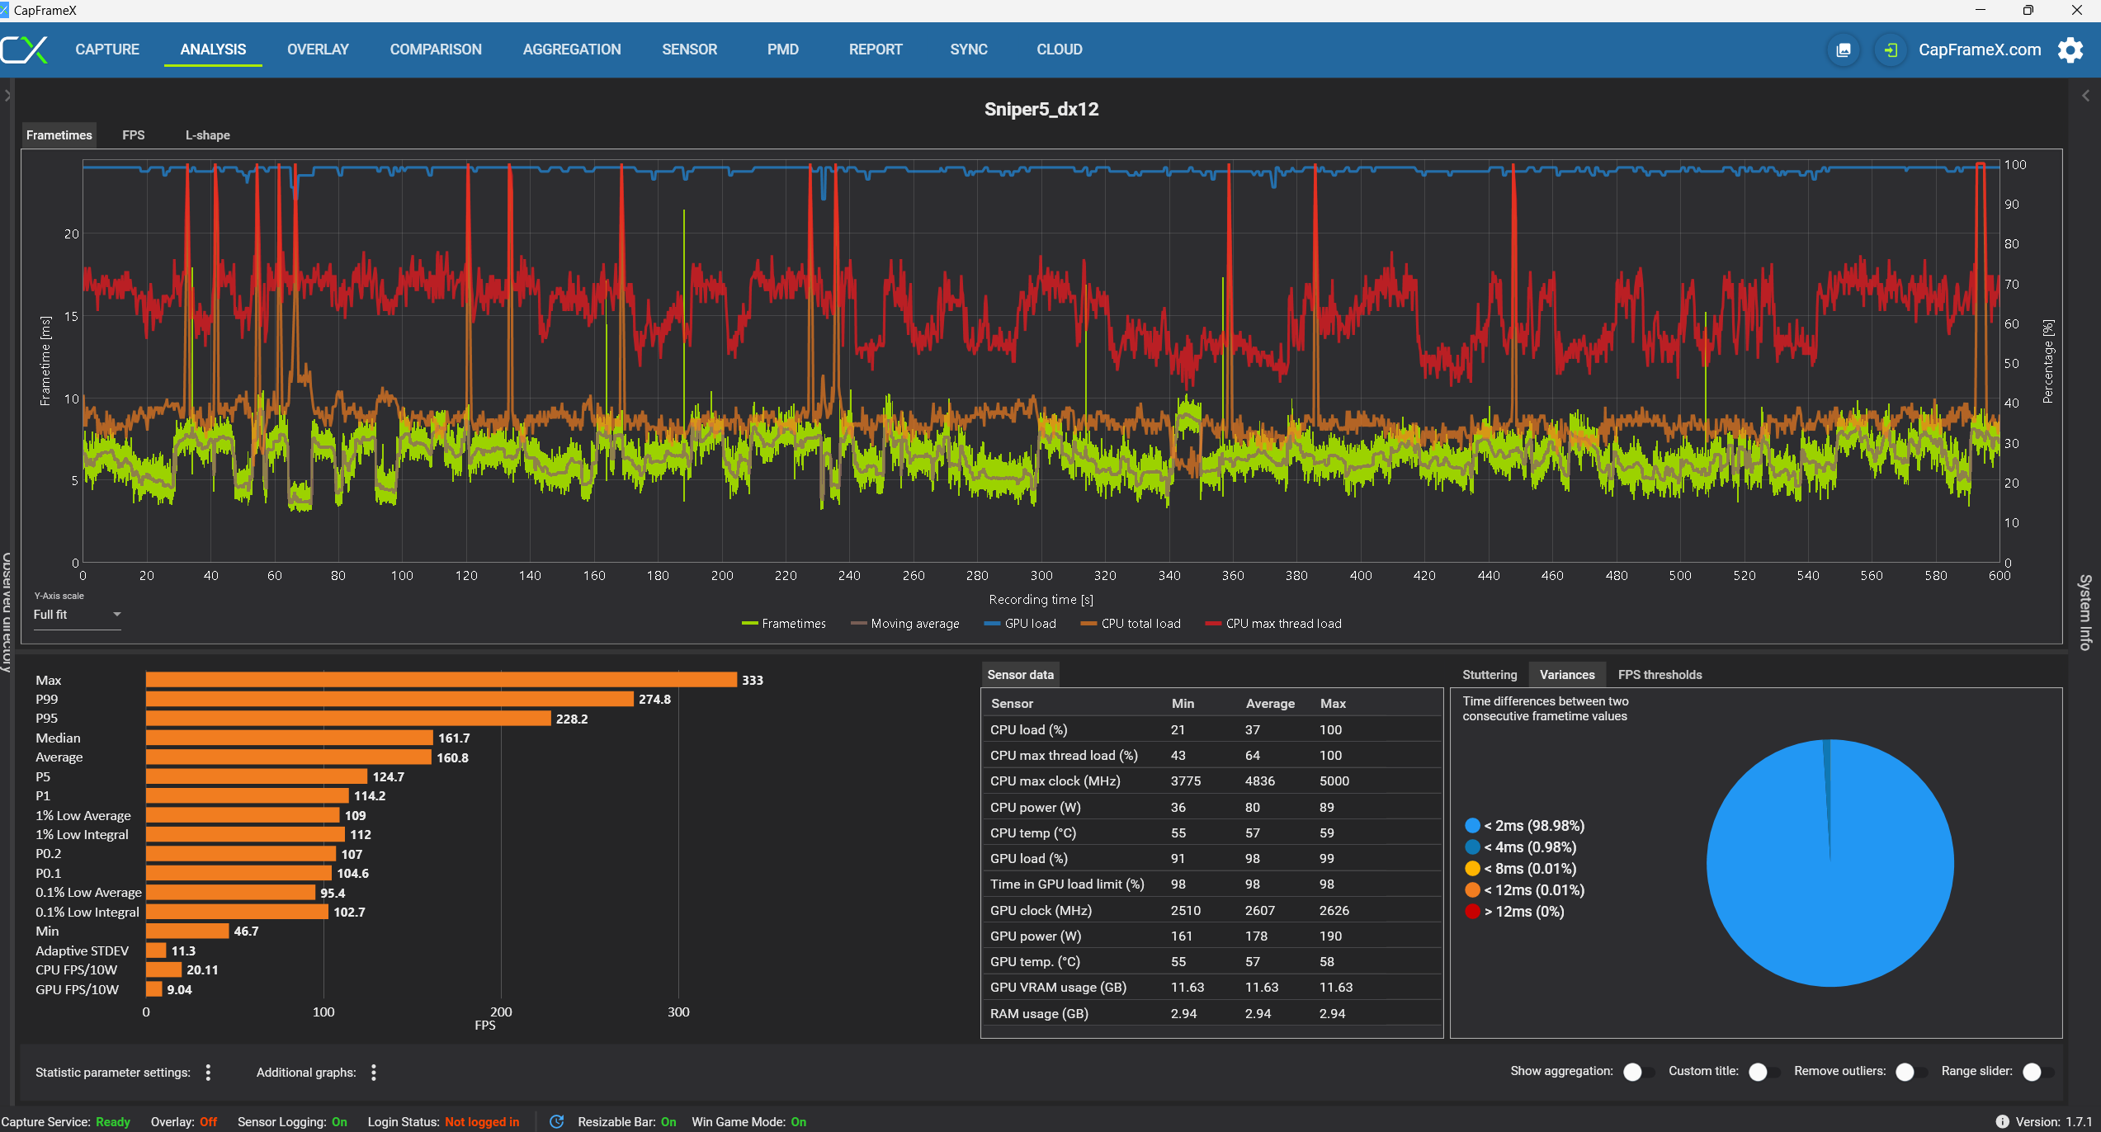Screen dimensions: 2101x1132
Task: Open the settings gear icon
Action: tap(2070, 50)
